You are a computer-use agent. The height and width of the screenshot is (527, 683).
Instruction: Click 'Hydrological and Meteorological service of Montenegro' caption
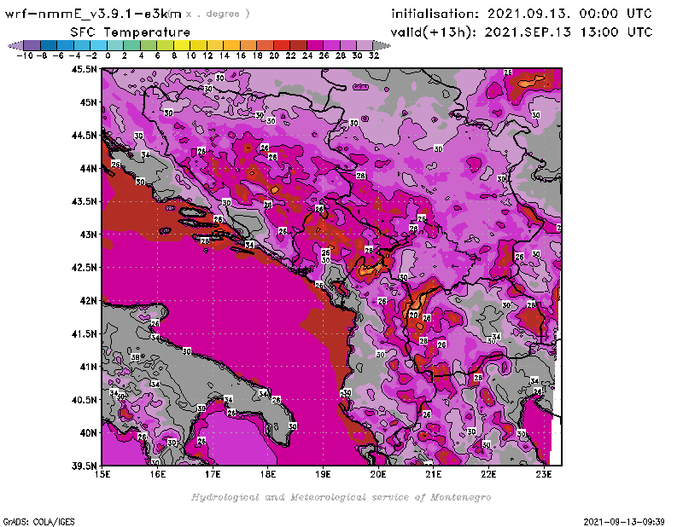pos(341,497)
